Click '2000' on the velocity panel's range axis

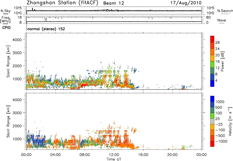click(x=17, y=126)
